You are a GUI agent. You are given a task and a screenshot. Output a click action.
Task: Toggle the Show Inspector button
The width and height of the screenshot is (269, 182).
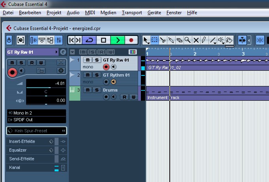tap(34, 40)
